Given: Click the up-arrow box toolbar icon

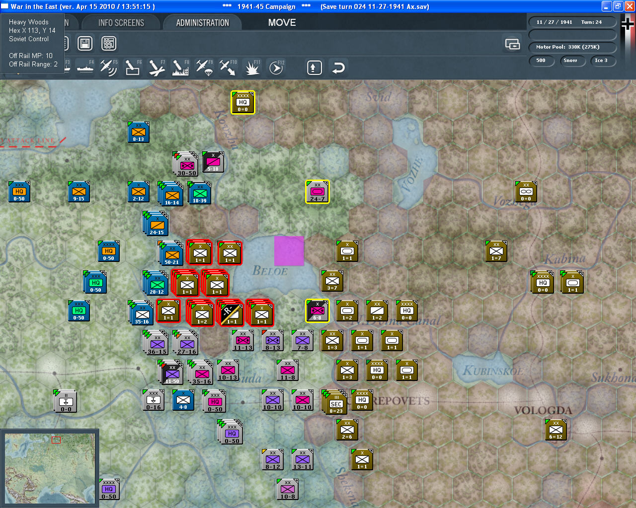Looking at the screenshot, I should point(314,67).
